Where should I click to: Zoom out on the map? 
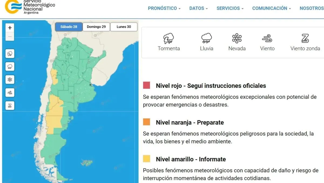tap(10, 36)
